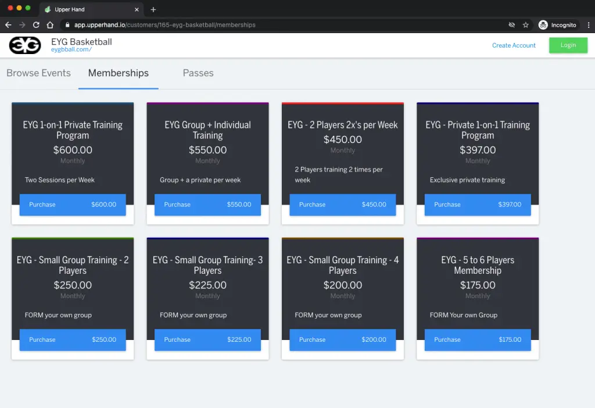Reload the page with refresh icon
Viewport: 595px width, 408px height.
coord(36,24)
